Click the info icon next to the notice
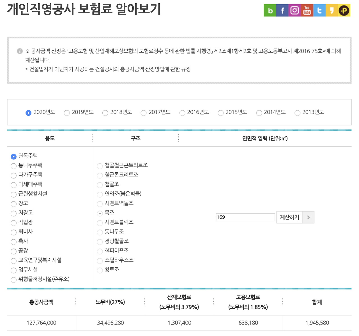 (x=20, y=51)
